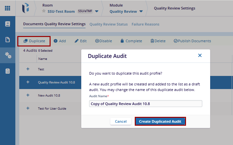Click the book icon in left sidebar
This screenshot has height=145, width=233.
[x=8, y=24]
